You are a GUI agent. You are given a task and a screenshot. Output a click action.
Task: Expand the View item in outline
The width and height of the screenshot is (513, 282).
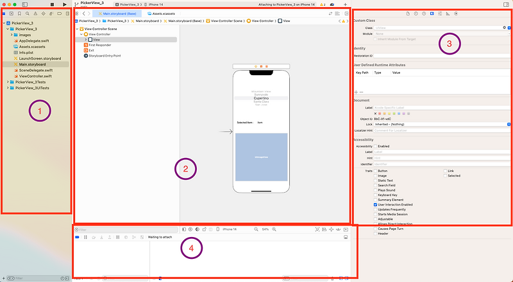(86, 40)
